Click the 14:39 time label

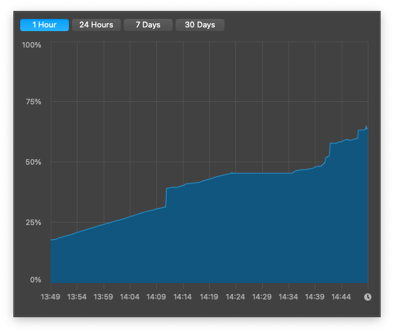[x=315, y=297]
